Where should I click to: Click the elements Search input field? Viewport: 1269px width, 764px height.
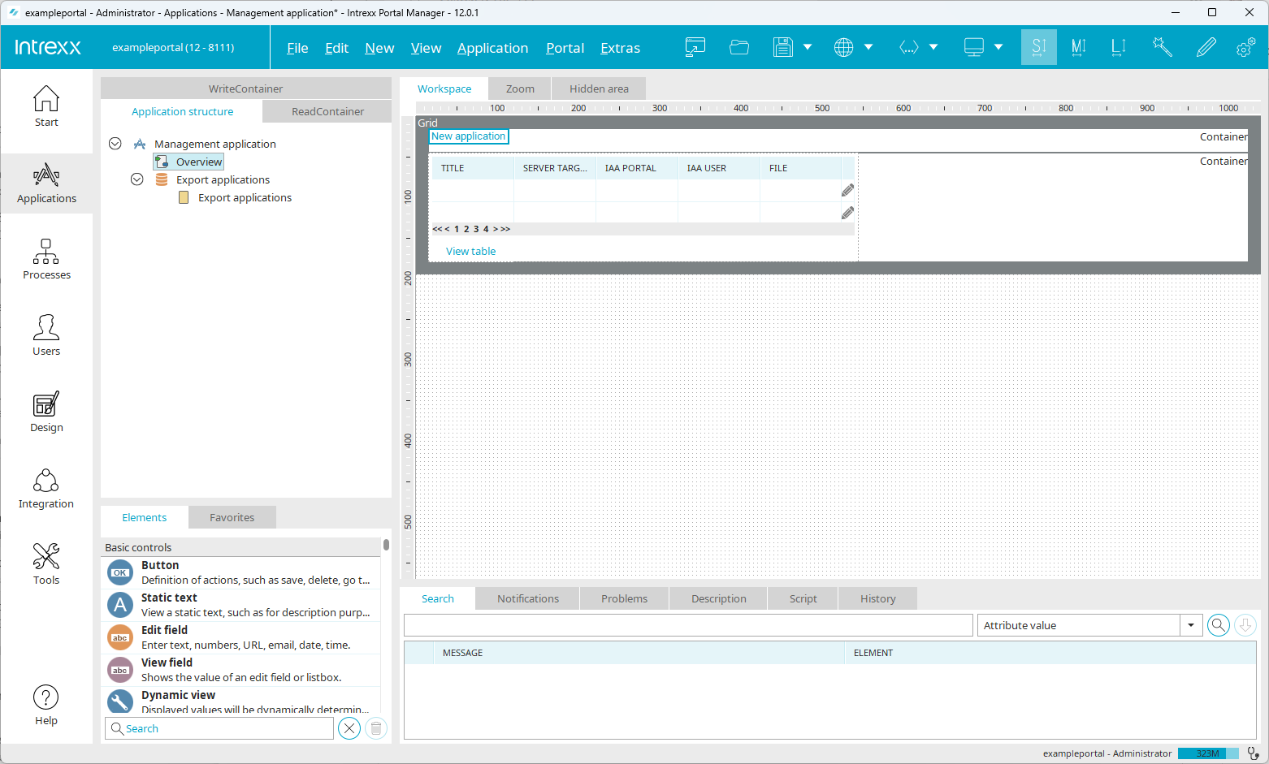click(x=219, y=728)
